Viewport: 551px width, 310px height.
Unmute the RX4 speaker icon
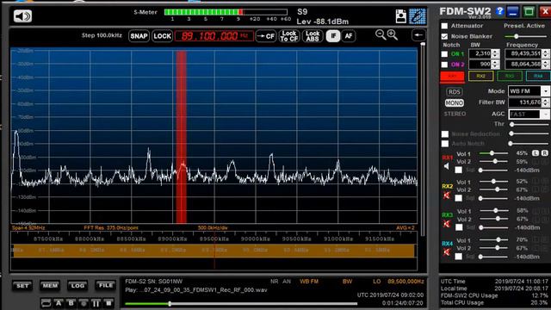(x=447, y=252)
